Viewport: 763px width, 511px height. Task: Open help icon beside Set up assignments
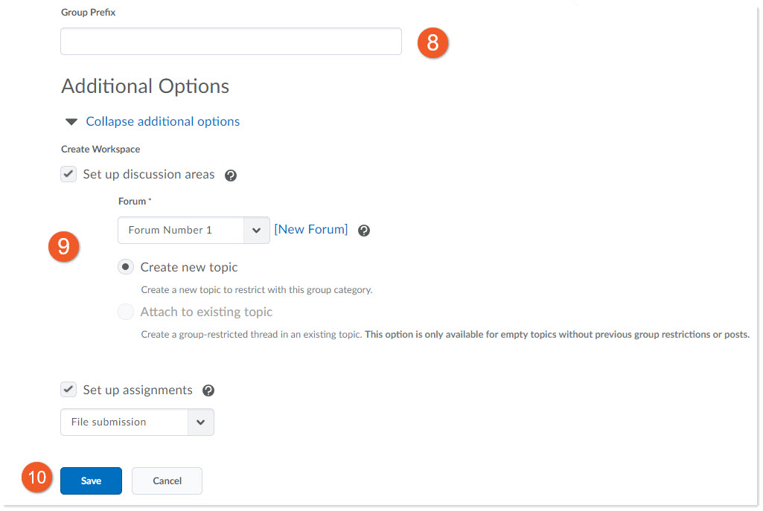pos(208,391)
